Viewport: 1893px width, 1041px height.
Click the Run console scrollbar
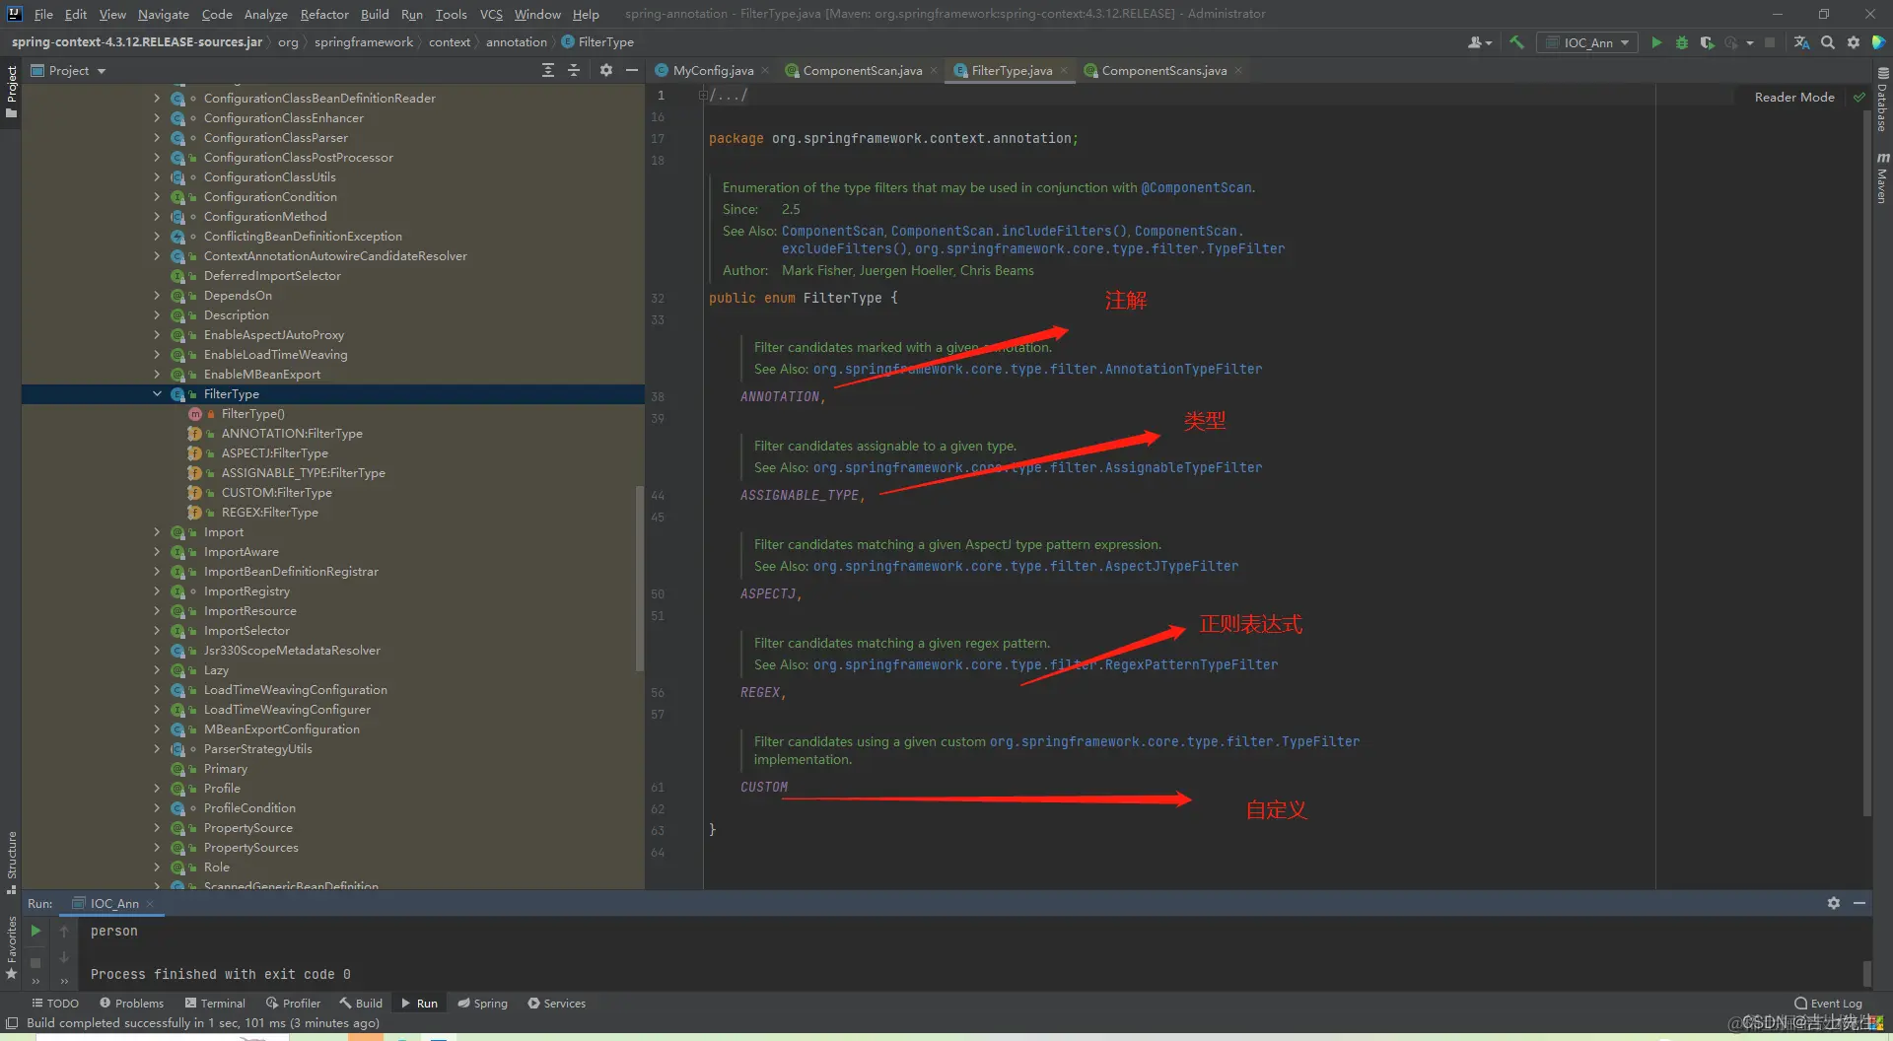point(1866,972)
